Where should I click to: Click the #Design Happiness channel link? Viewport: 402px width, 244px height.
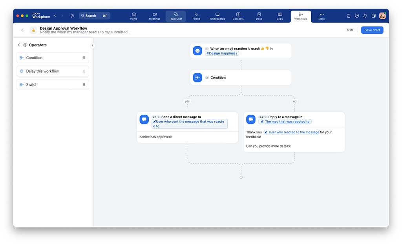[222, 53]
